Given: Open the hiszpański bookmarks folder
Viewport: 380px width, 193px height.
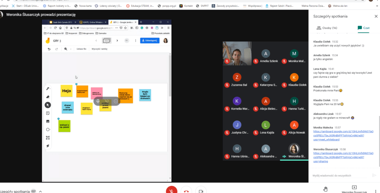Looking at the screenshot, I should tap(72, 33).
